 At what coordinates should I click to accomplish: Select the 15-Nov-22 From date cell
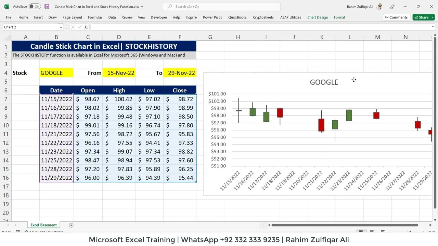[x=119, y=73]
